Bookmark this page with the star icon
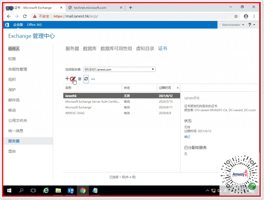 tap(236, 16)
